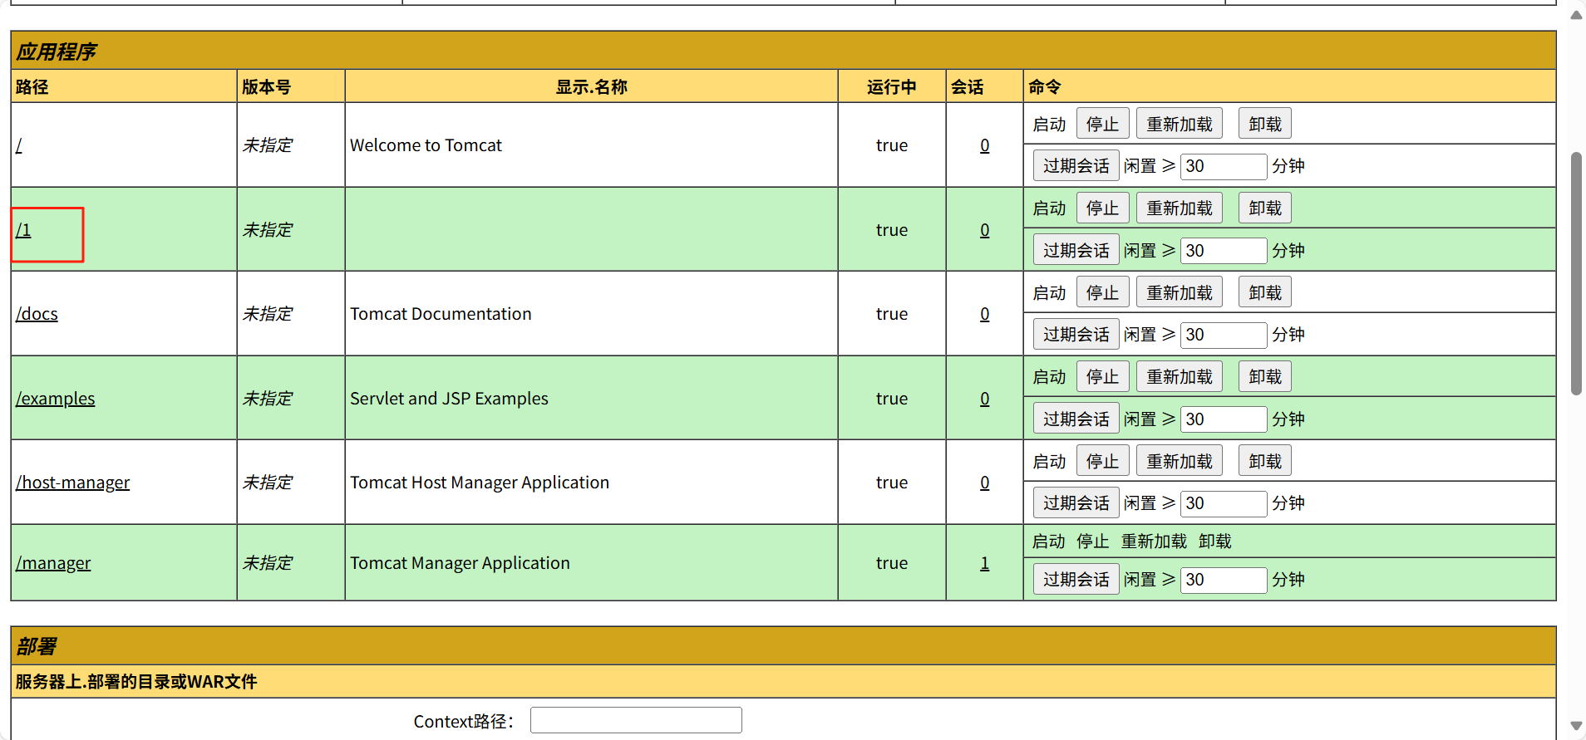Open sessions count link in /1 row

tap(985, 230)
